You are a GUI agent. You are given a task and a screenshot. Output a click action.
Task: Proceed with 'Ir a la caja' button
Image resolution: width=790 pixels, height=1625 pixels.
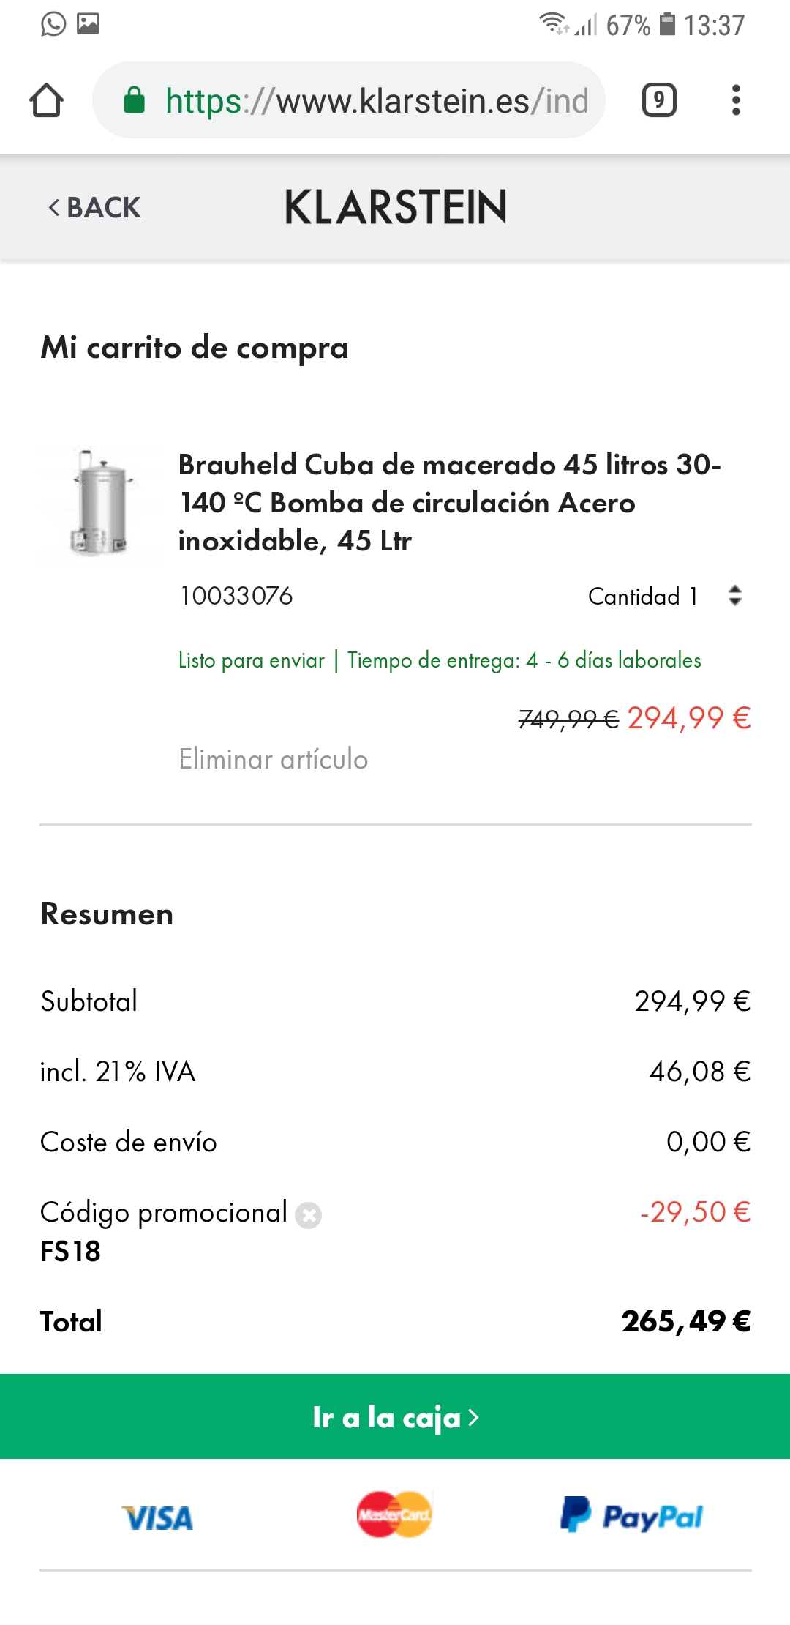[395, 1417]
